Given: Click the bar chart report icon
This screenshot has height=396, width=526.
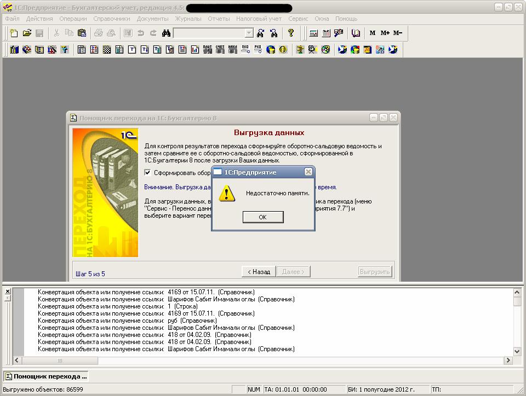Looking at the screenshot, I should tap(195, 50).
